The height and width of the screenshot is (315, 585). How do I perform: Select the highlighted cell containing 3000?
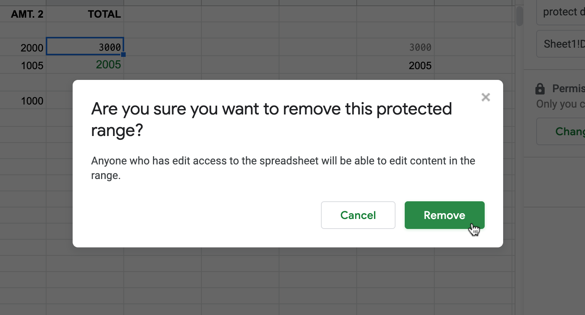tap(85, 46)
